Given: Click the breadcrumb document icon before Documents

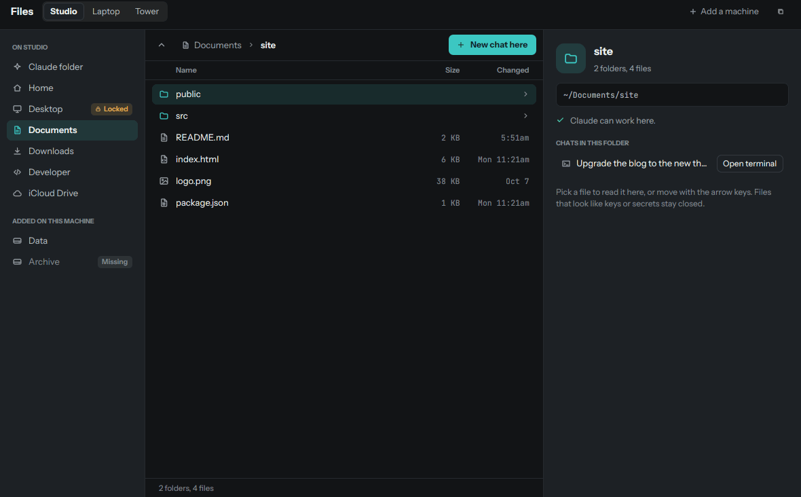Looking at the screenshot, I should [x=185, y=45].
